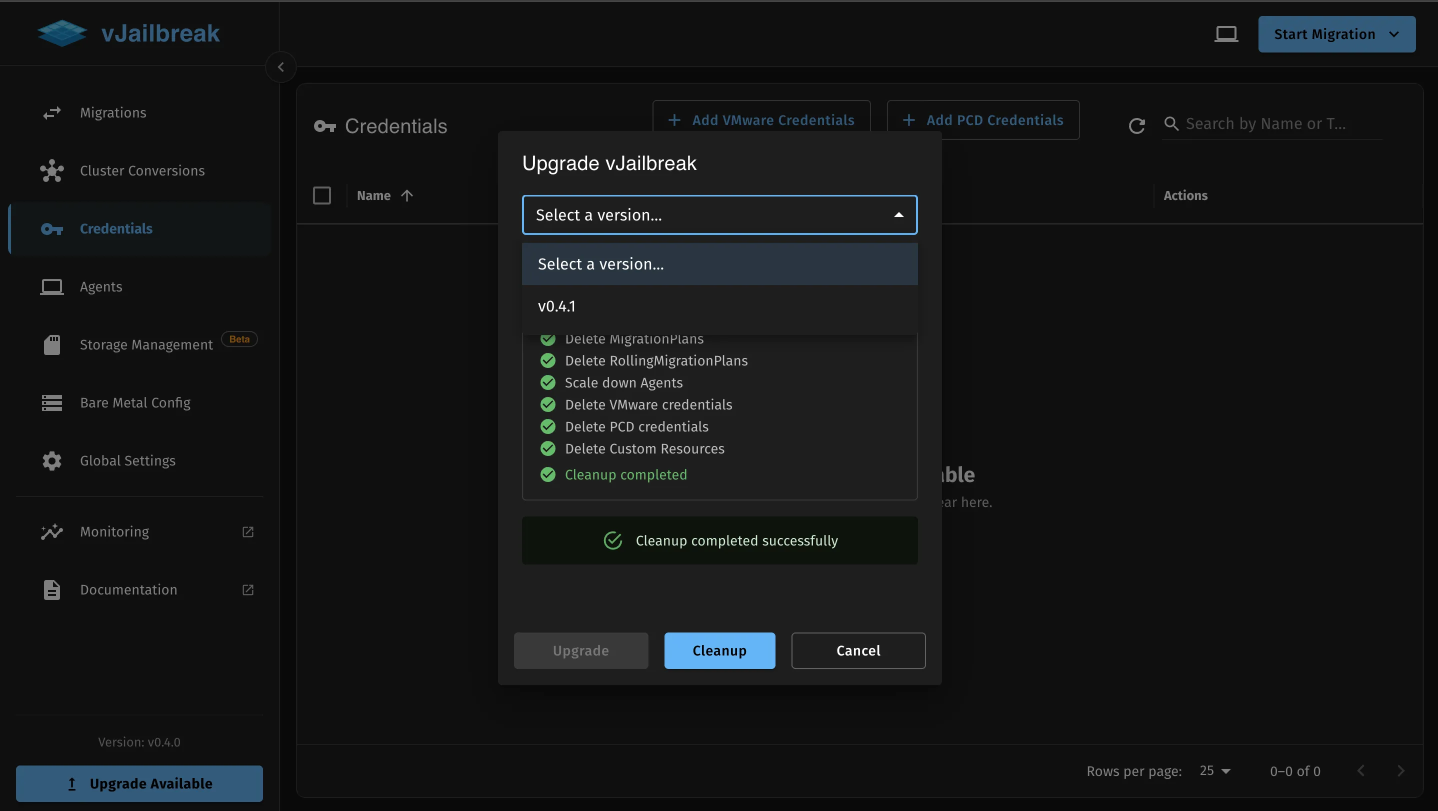The height and width of the screenshot is (811, 1438).
Task: Cancel the Upgrade vJailbreak dialog
Action: pyautogui.click(x=858, y=650)
